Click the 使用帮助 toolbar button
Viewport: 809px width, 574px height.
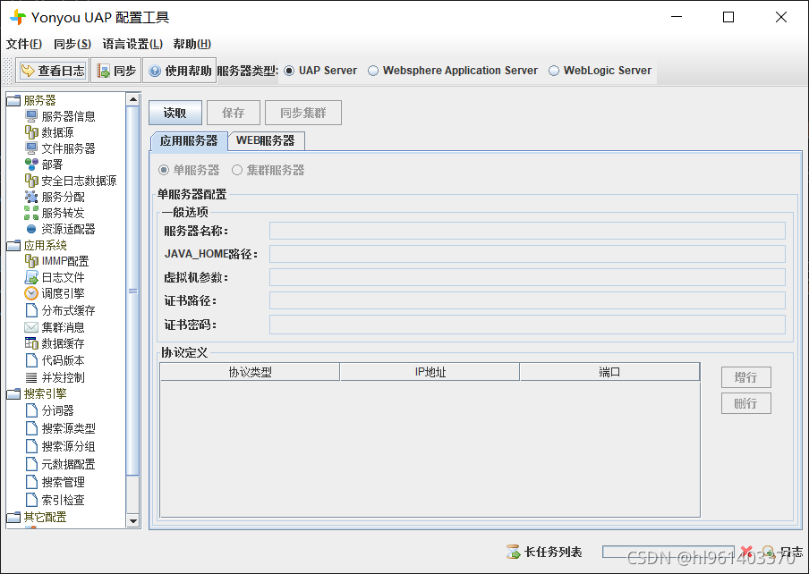180,71
